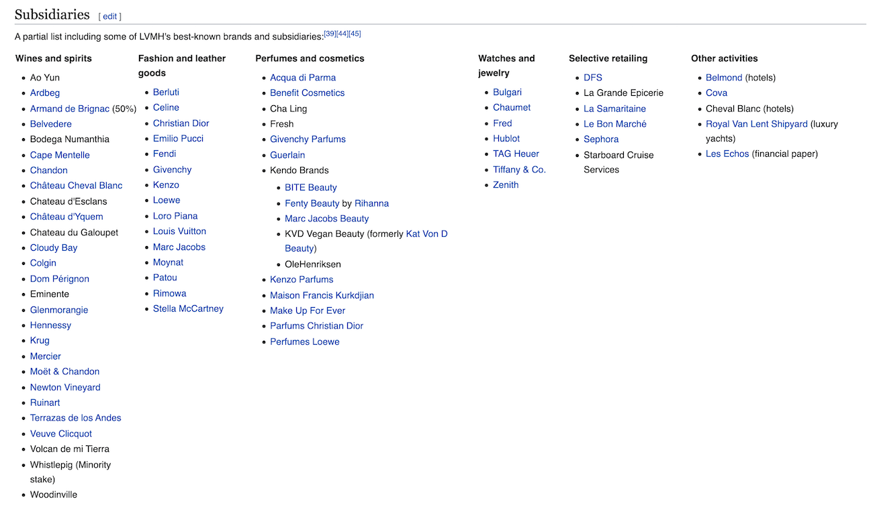The image size is (873, 507).
Task: Open citation reference 44
Action: (x=342, y=34)
